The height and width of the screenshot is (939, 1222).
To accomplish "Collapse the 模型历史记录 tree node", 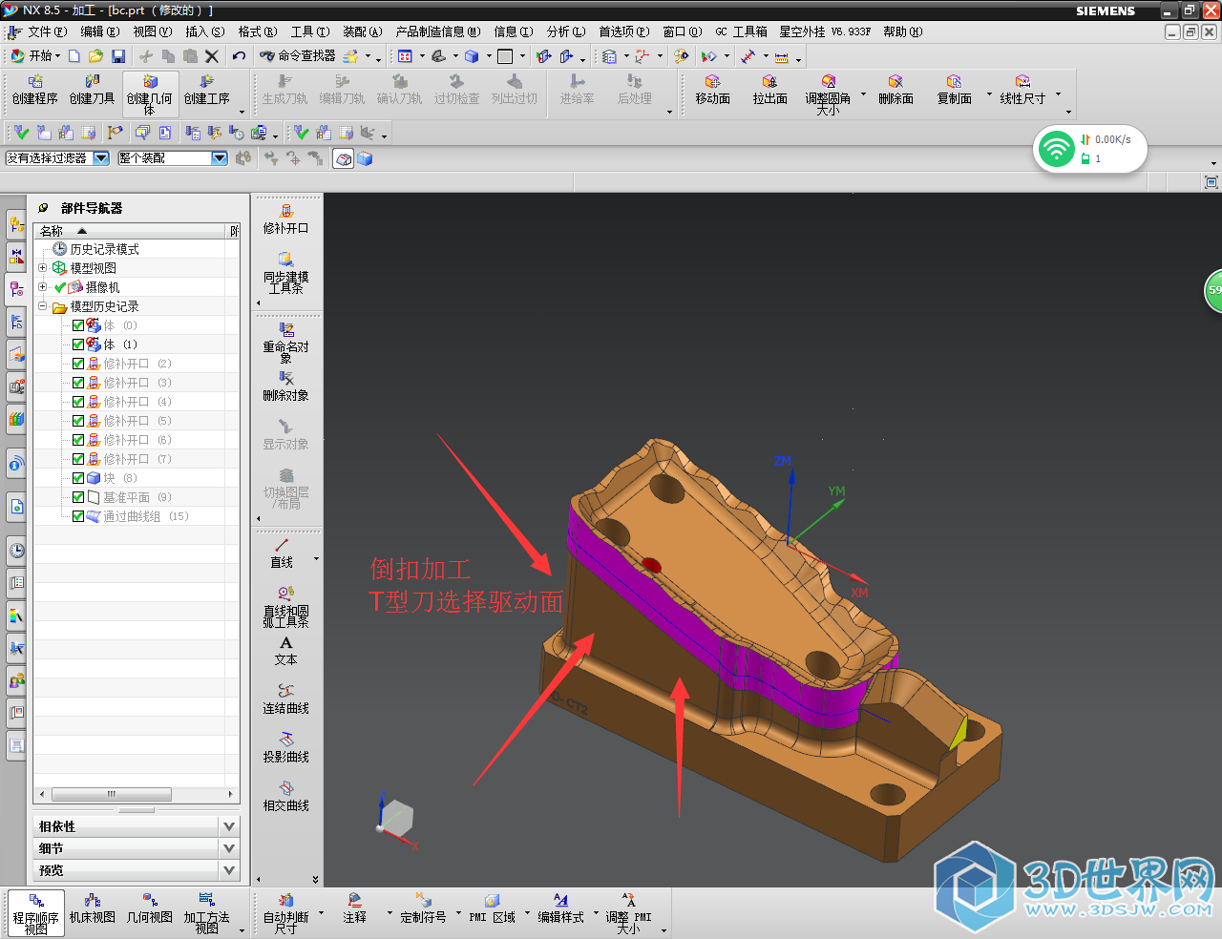I will tap(42, 306).
